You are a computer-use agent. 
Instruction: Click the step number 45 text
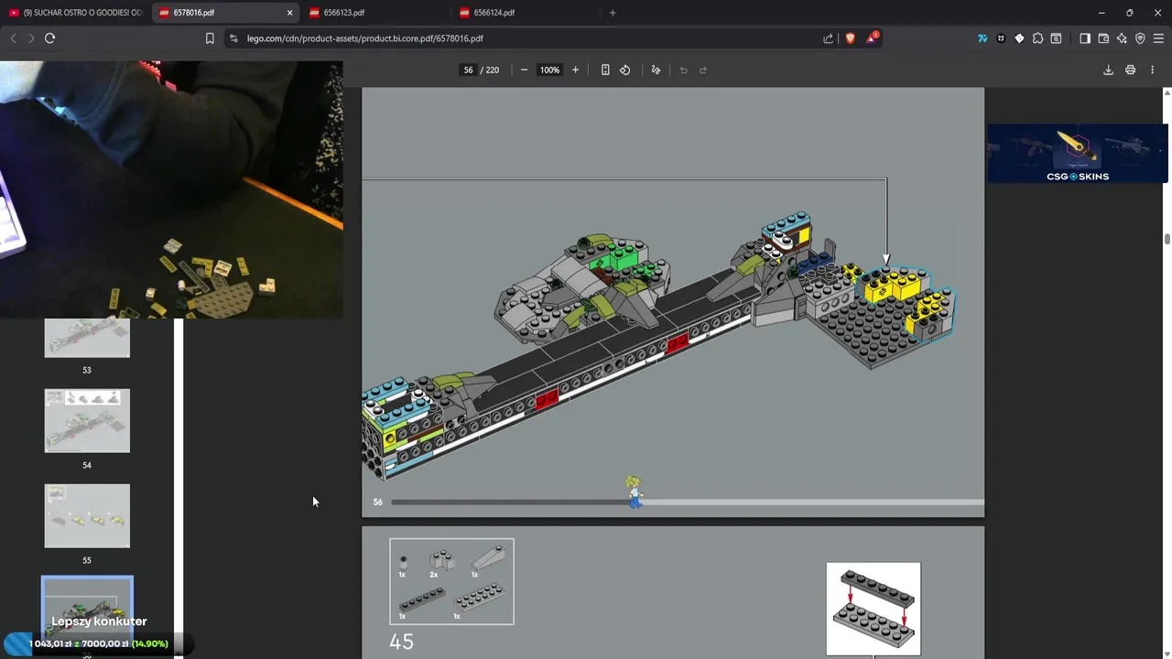pyautogui.click(x=401, y=642)
